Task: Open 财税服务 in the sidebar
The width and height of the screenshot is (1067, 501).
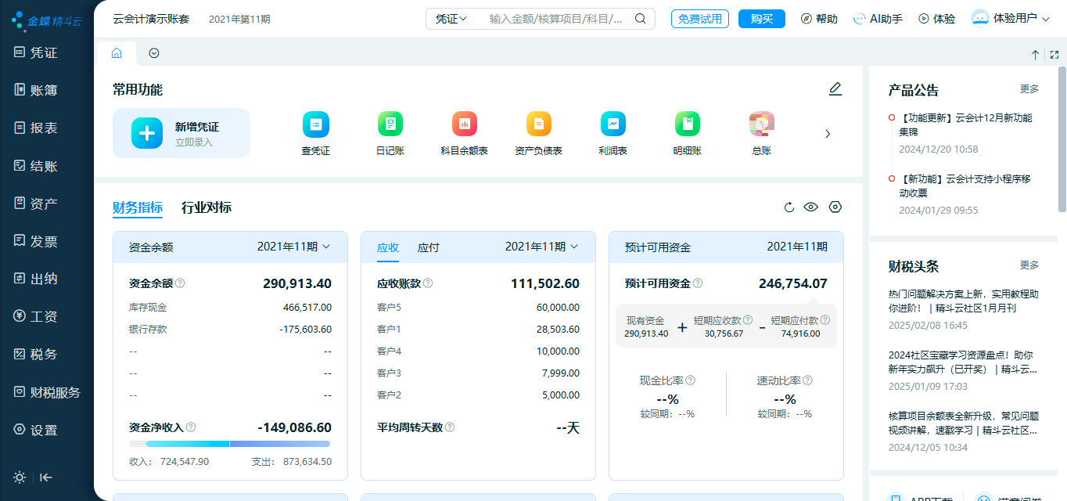Action: click(x=48, y=392)
